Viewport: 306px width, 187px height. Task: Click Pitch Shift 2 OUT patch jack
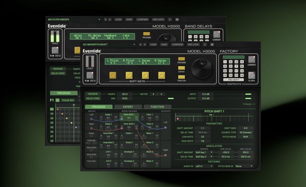click(137, 128)
